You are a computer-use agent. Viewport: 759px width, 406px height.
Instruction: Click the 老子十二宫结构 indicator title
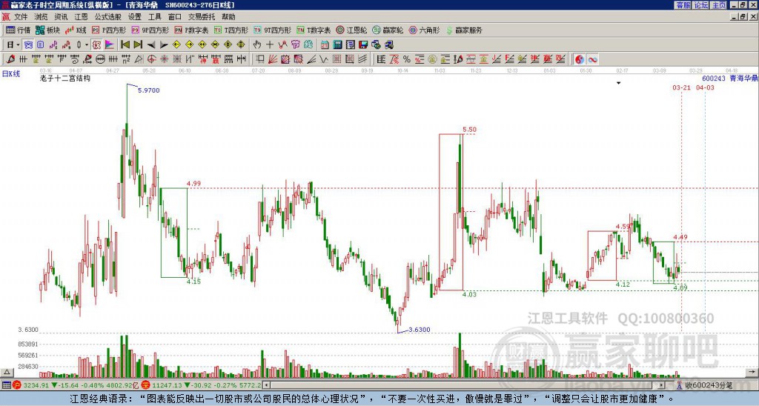[x=65, y=78]
